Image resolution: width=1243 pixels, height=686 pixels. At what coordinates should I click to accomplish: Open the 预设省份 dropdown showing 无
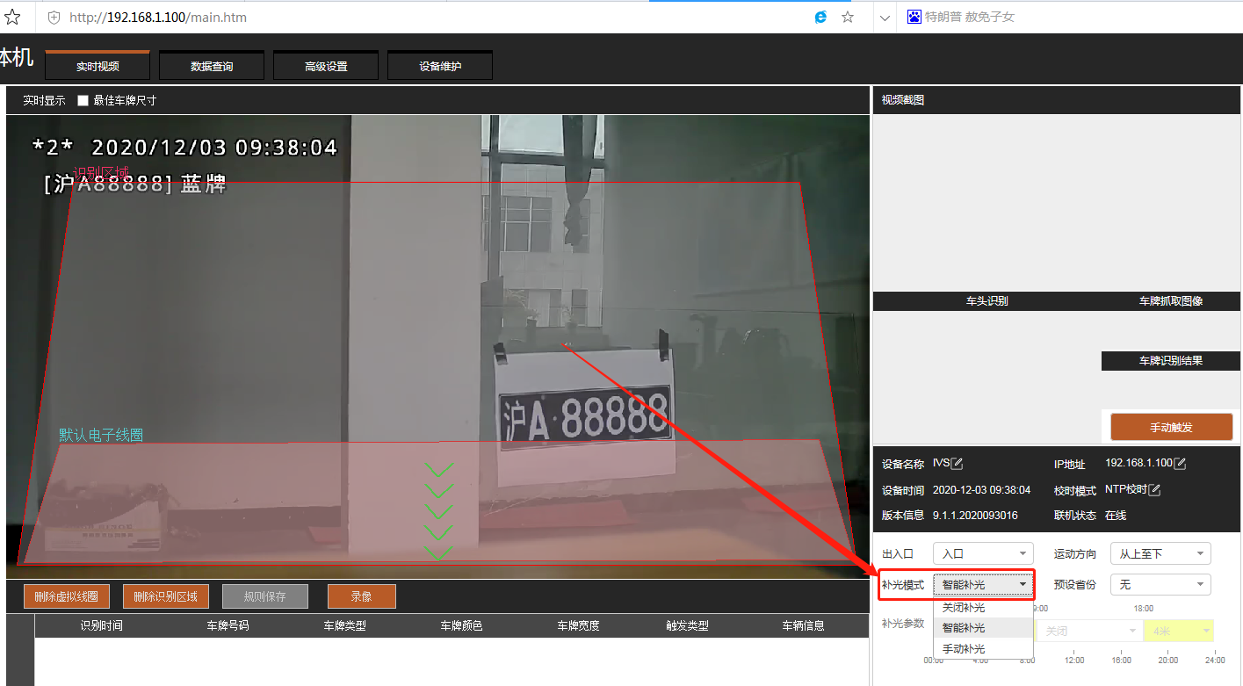pyautogui.click(x=1160, y=584)
